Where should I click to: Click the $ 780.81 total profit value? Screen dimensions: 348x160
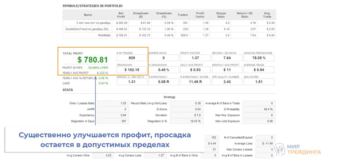(x=93, y=60)
